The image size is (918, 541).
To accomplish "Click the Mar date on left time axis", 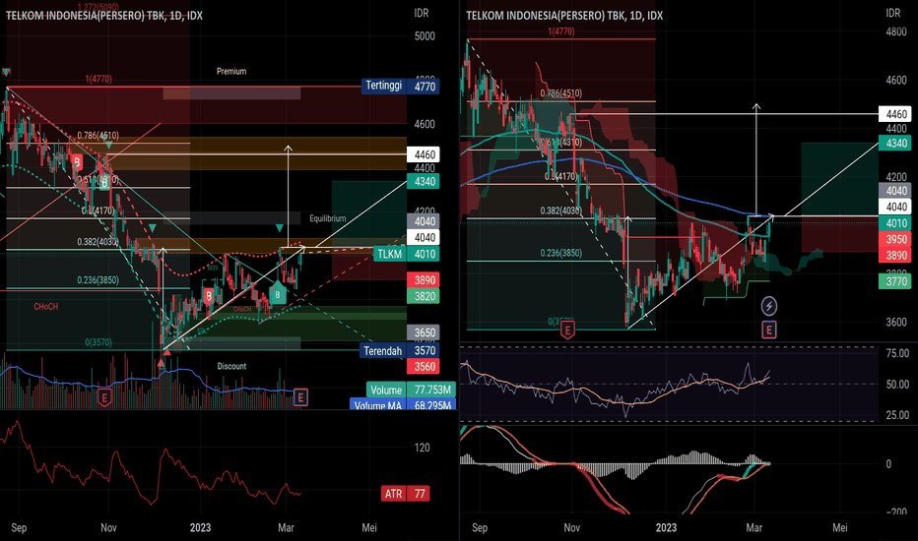I will pos(286,527).
